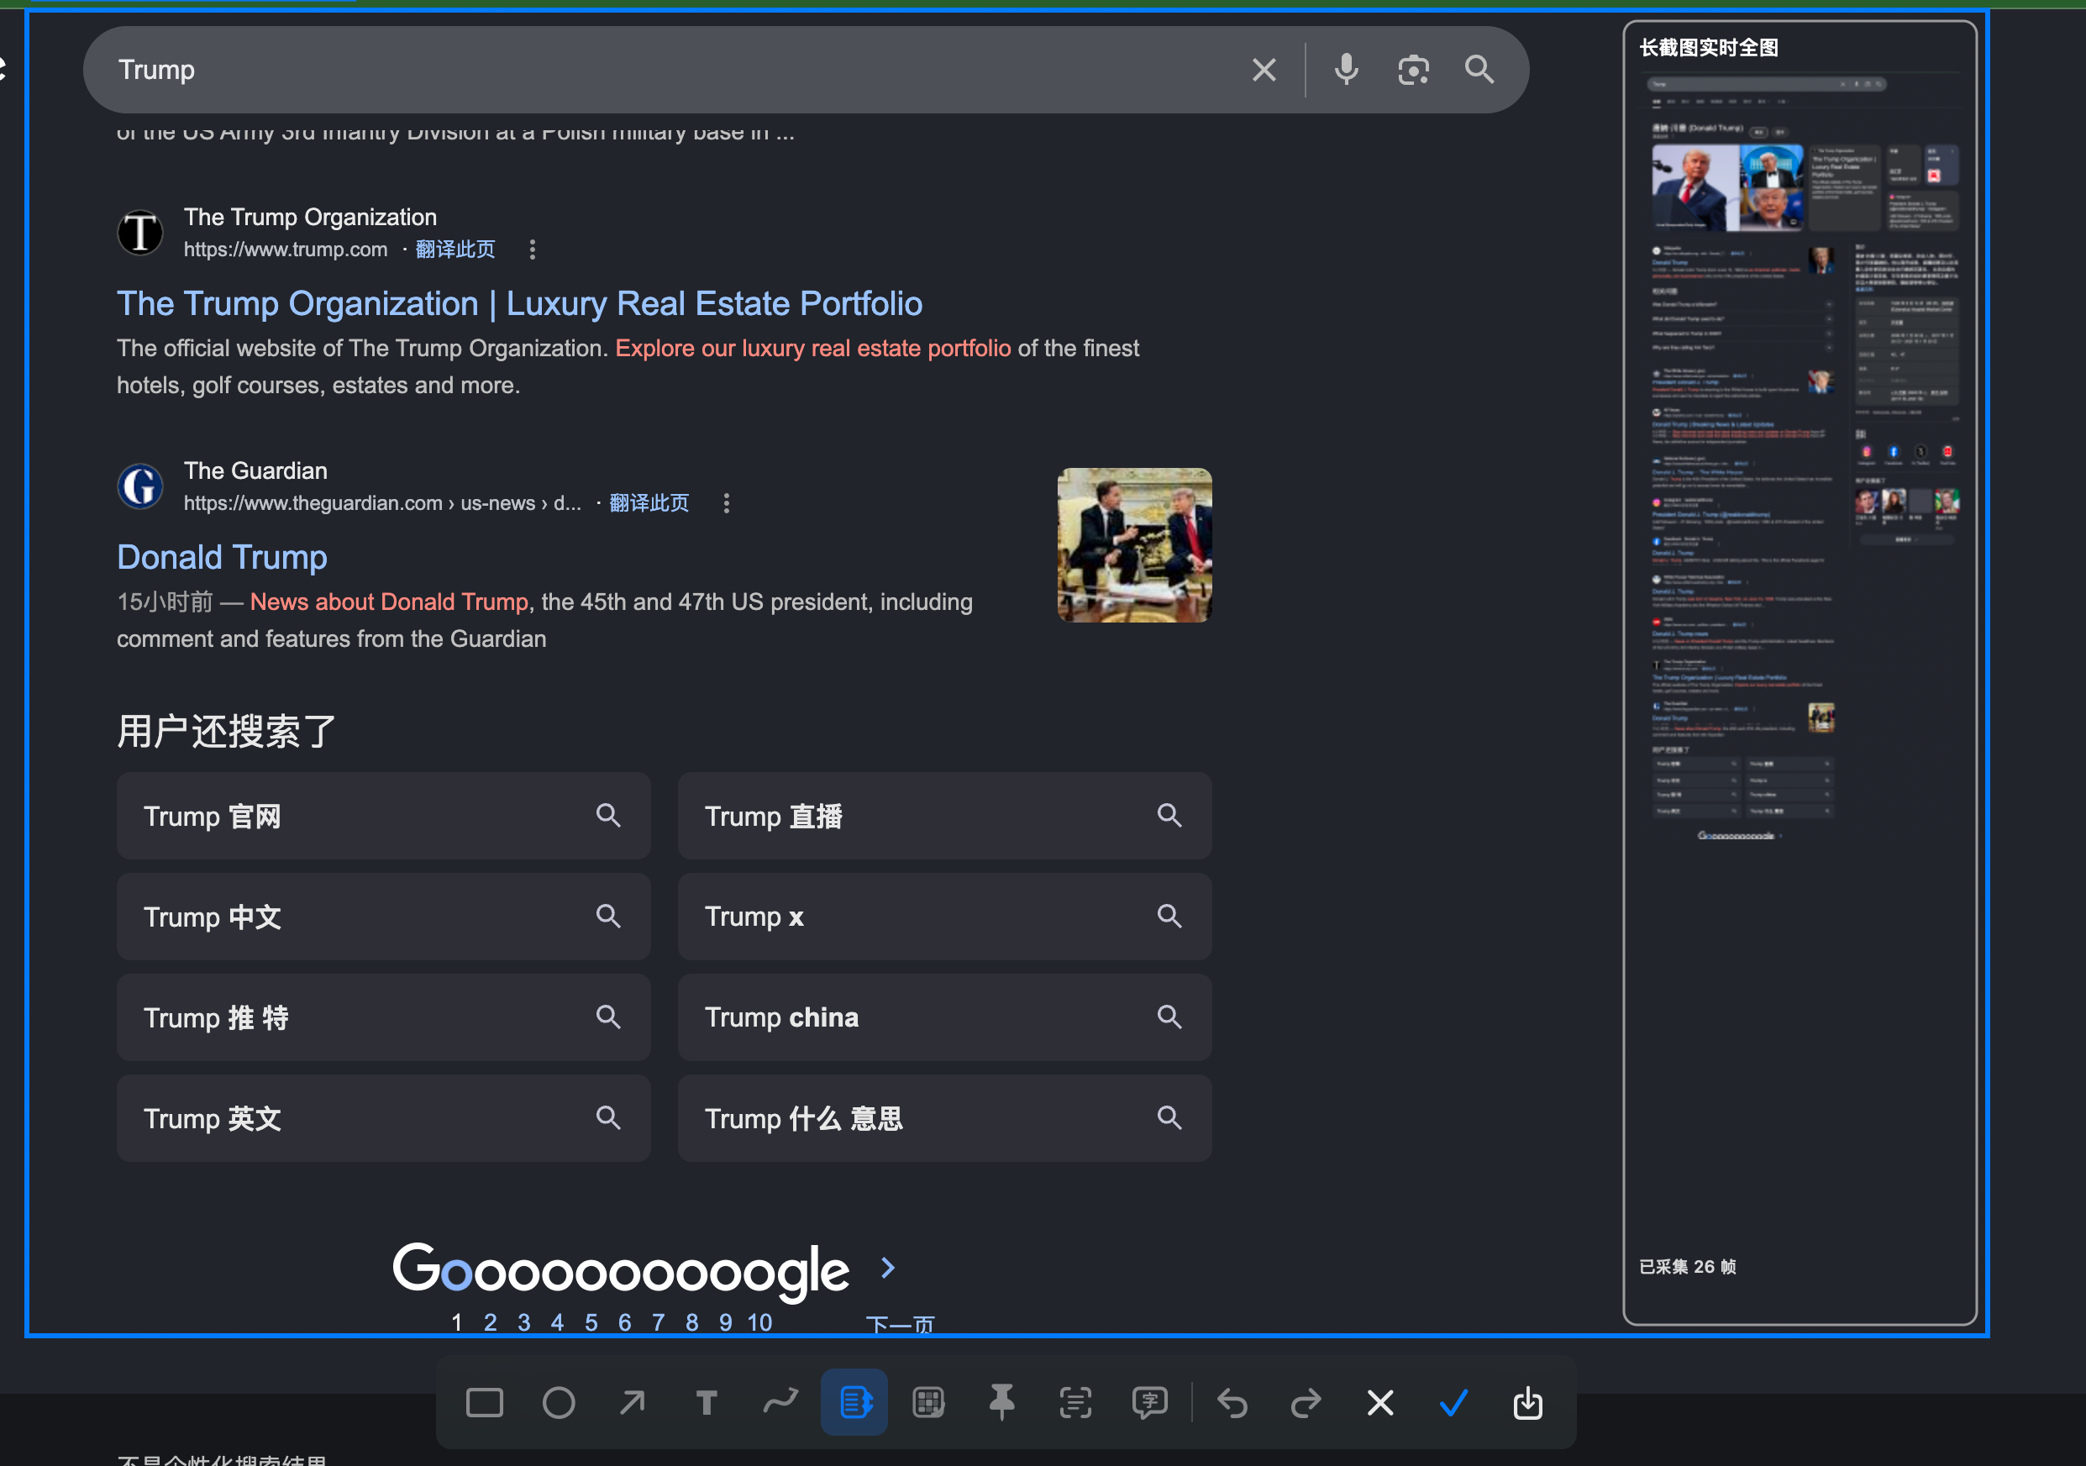
Task: Undo the last annotation
Action: pyautogui.click(x=1232, y=1403)
